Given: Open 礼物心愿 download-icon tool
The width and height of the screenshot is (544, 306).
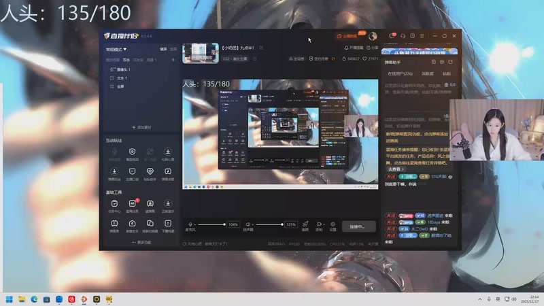Looking at the screenshot, I should coord(168,154).
